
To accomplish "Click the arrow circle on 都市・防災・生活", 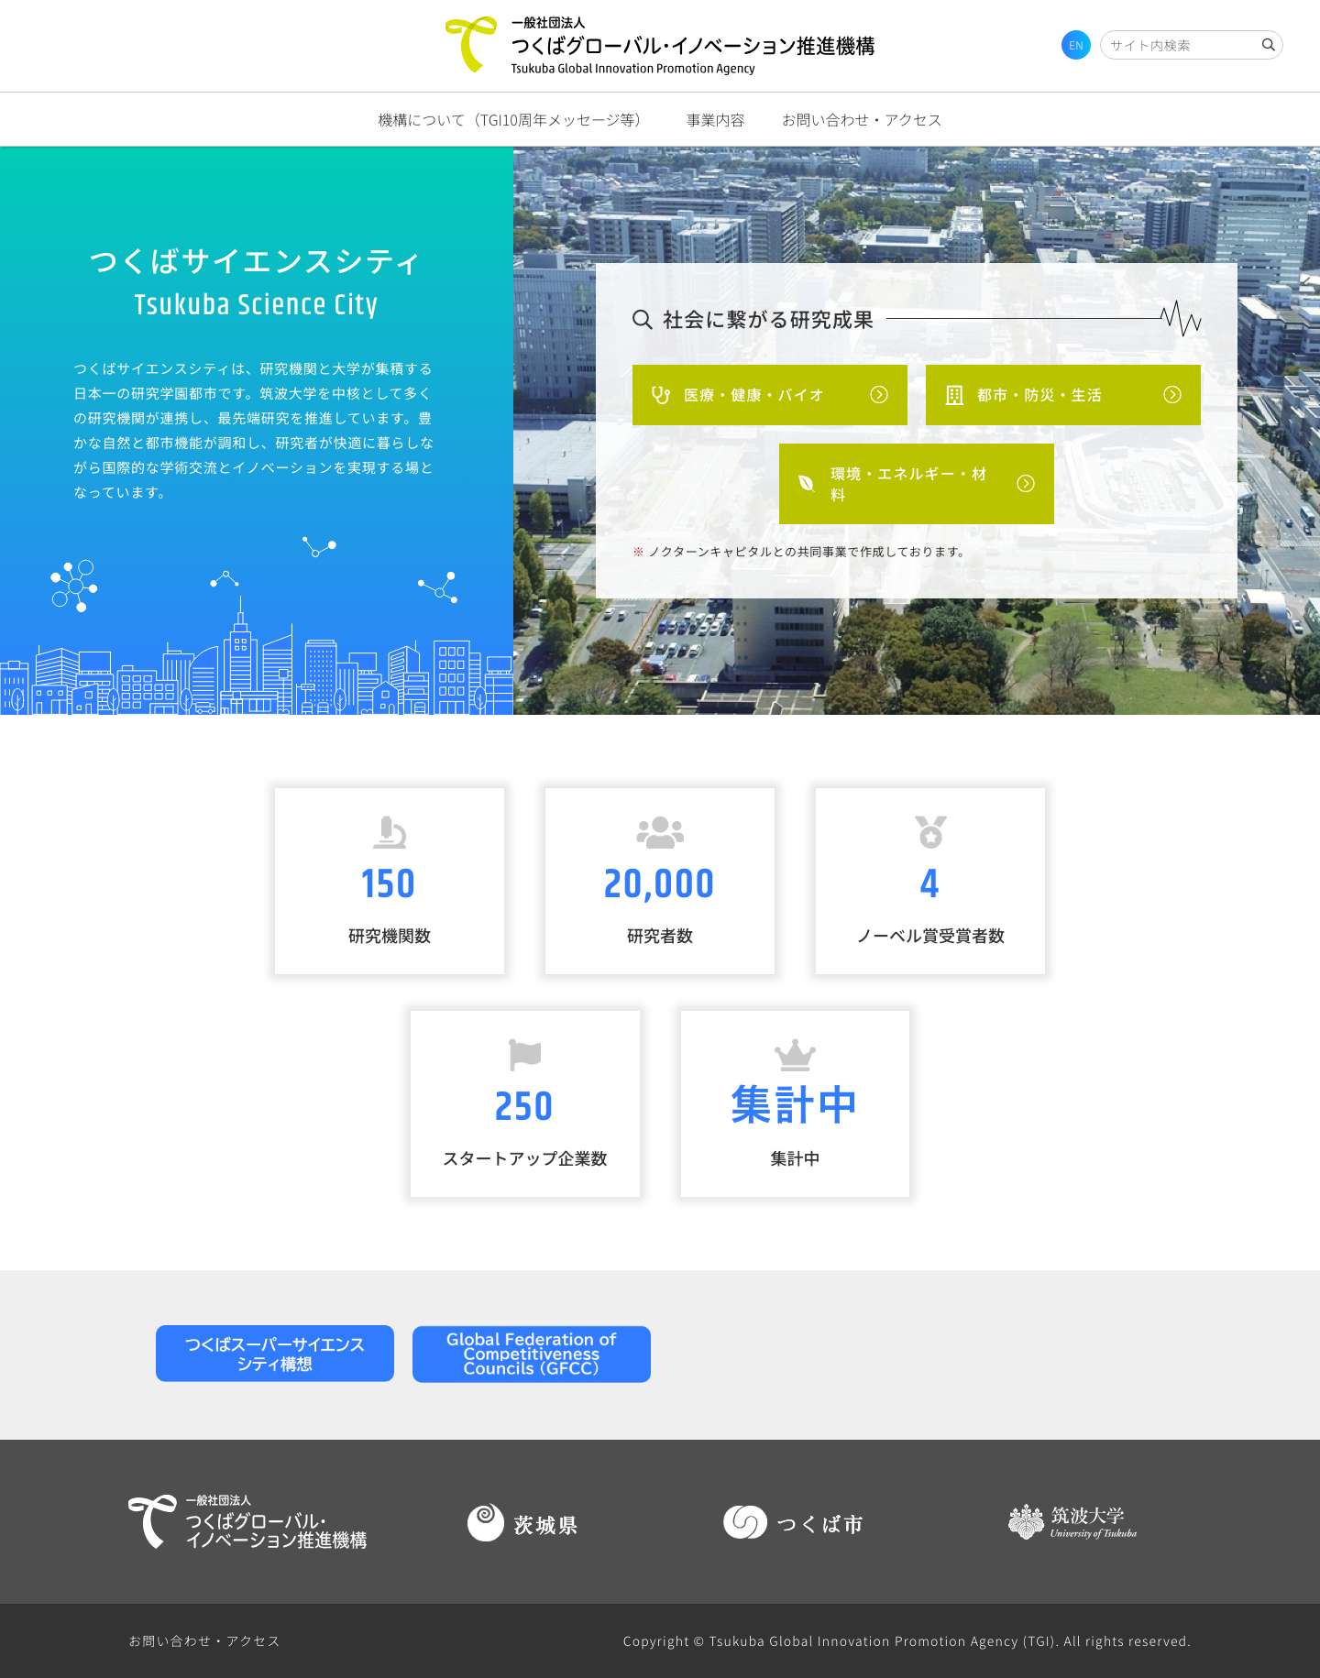I will click(x=1172, y=394).
